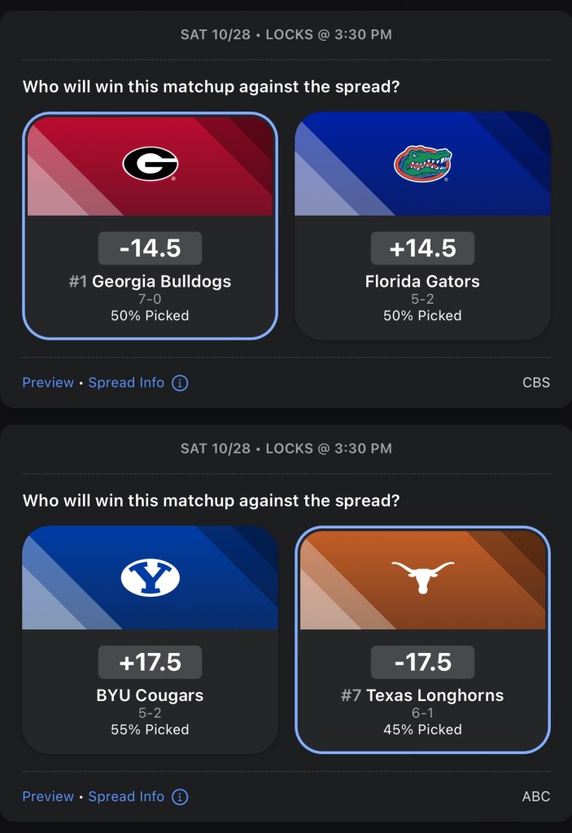Open Spread Info link for Georgia-Florida matchup
This screenshot has width=572, height=833.
point(126,383)
